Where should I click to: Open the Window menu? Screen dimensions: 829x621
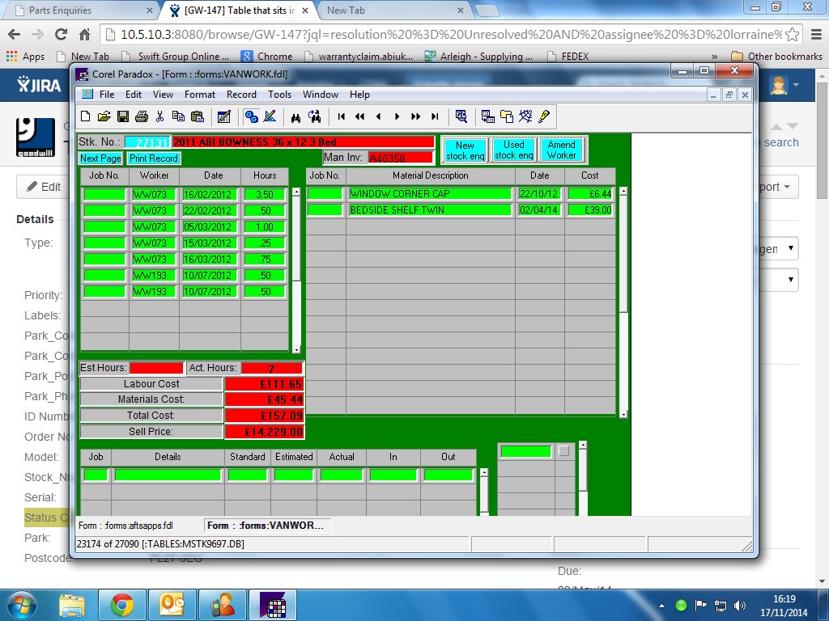[x=321, y=95]
